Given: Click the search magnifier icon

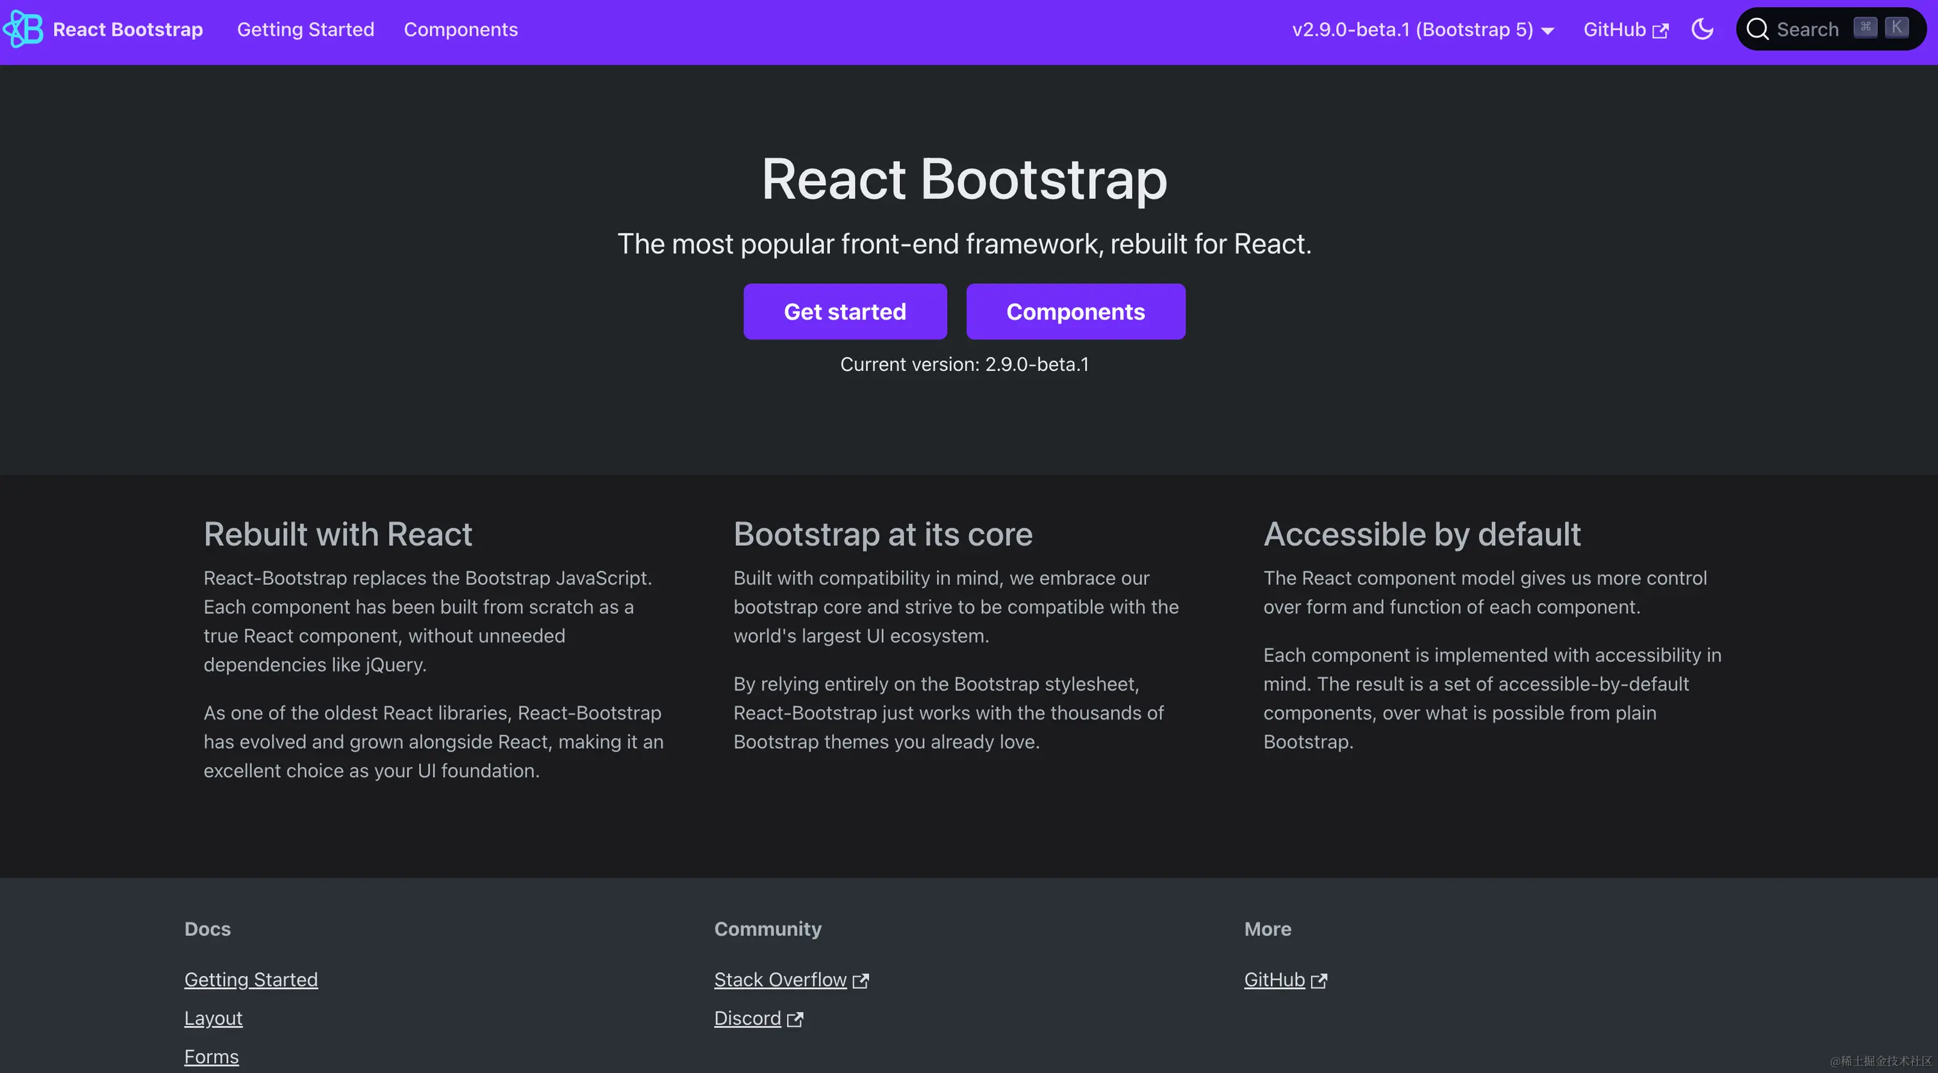Looking at the screenshot, I should [x=1757, y=29].
